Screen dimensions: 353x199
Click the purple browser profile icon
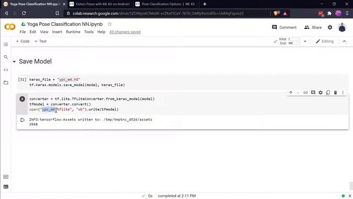click(x=338, y=13)
